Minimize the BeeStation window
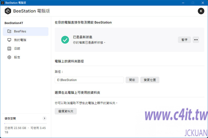 [183, 3]
